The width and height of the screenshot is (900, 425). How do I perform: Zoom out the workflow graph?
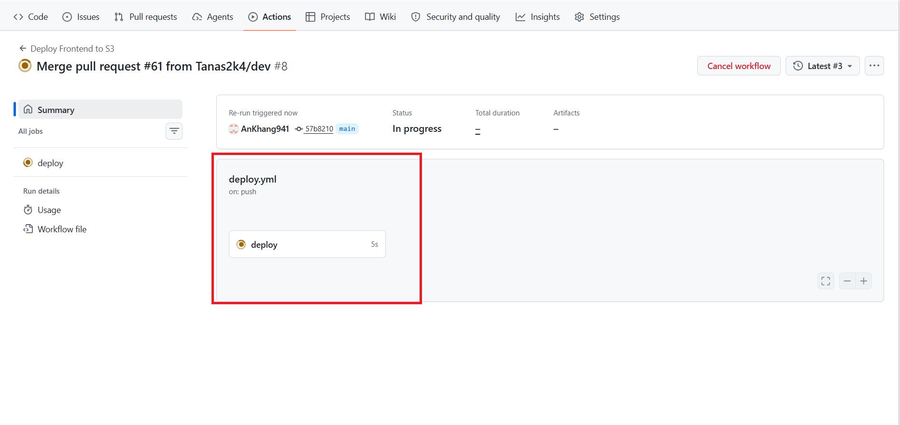point(847,281)
